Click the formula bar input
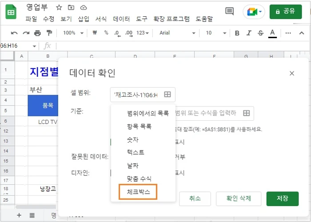This screenshot has height=222, width=311. [x=183, y=46]
